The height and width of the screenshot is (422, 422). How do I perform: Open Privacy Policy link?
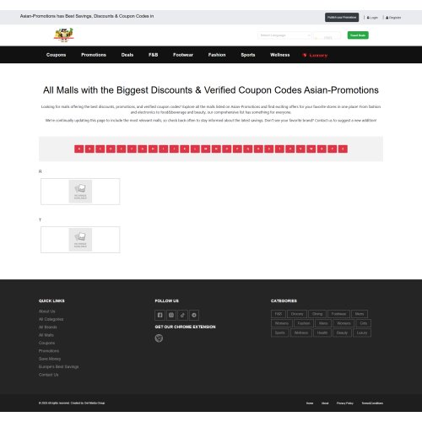pyautogui.click(x=345, y=403)
